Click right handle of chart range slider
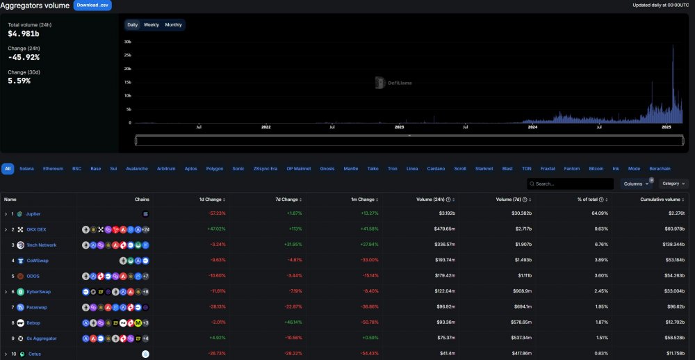Viewport: 695px width, 360px height. [x=683, y=142]
